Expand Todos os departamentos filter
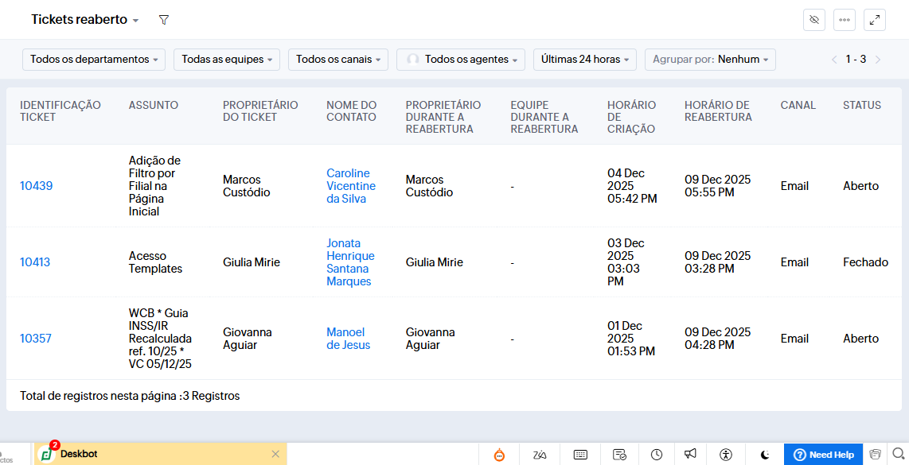Screen dimensions: 909x465 (x=93, y=60)
